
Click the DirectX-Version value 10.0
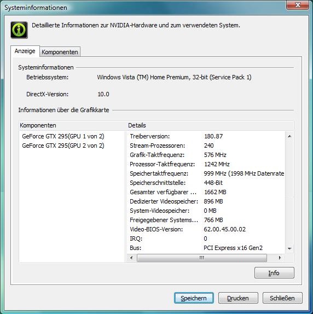[103, 94]
